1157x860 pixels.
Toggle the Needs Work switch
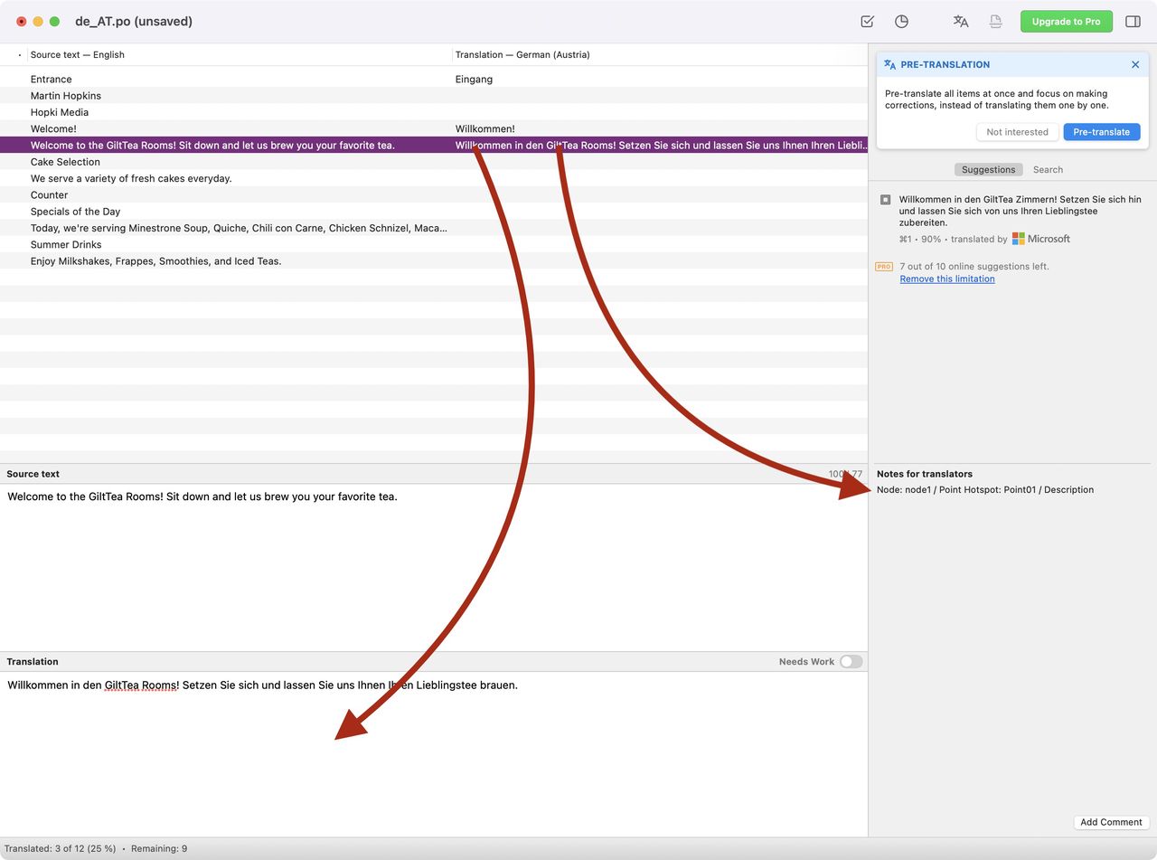pos(851,662)
